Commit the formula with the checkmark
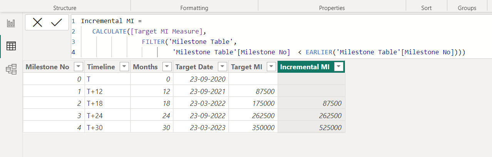Image resolution: width=492 pixels, height=157 pixels. [x=57, y=23]
